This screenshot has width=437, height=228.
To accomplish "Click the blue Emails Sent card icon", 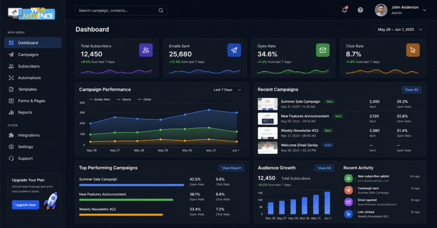I will pos(234,50).
